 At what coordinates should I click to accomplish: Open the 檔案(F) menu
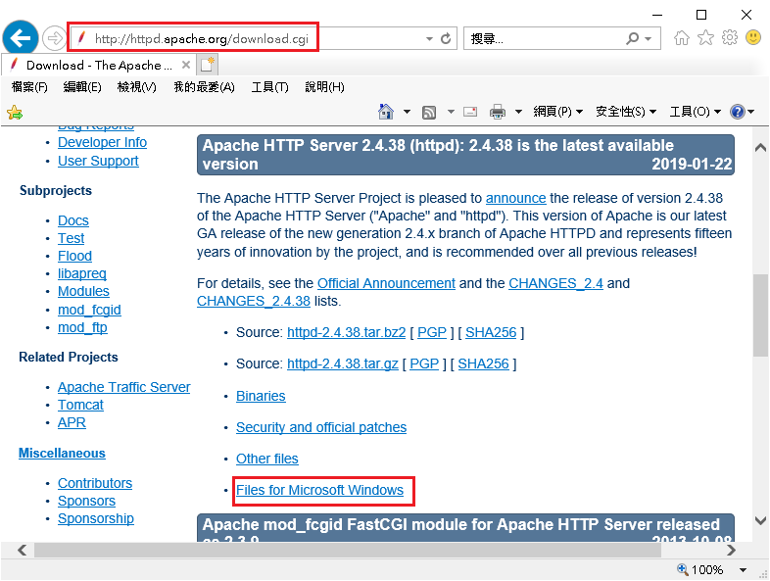(29, 87)
